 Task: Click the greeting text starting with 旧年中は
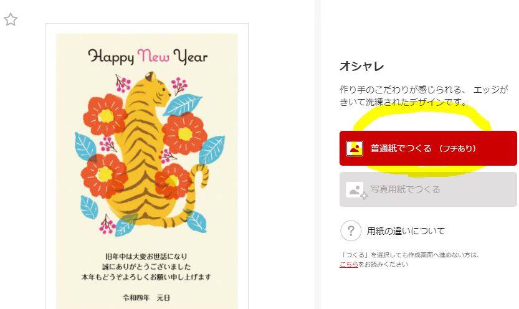click(x=146, y=257)
